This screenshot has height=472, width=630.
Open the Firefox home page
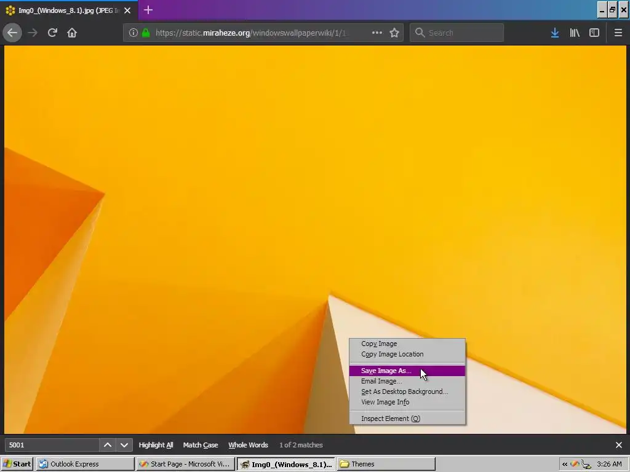(72, 33)
